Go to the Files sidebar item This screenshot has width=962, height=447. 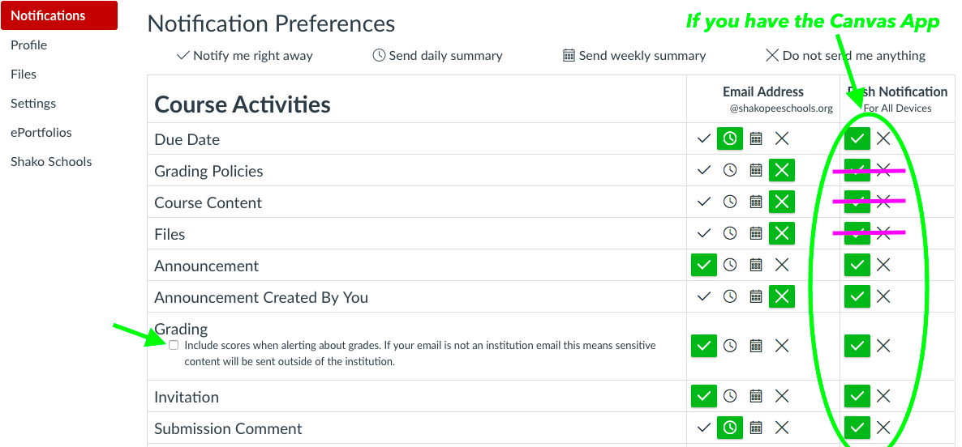point(24,74)
